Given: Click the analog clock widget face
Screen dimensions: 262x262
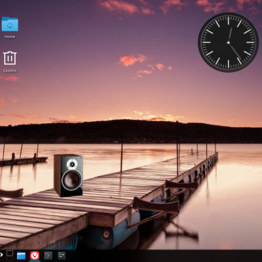Looking at the screenshot, I should click(x=229, y=43).
